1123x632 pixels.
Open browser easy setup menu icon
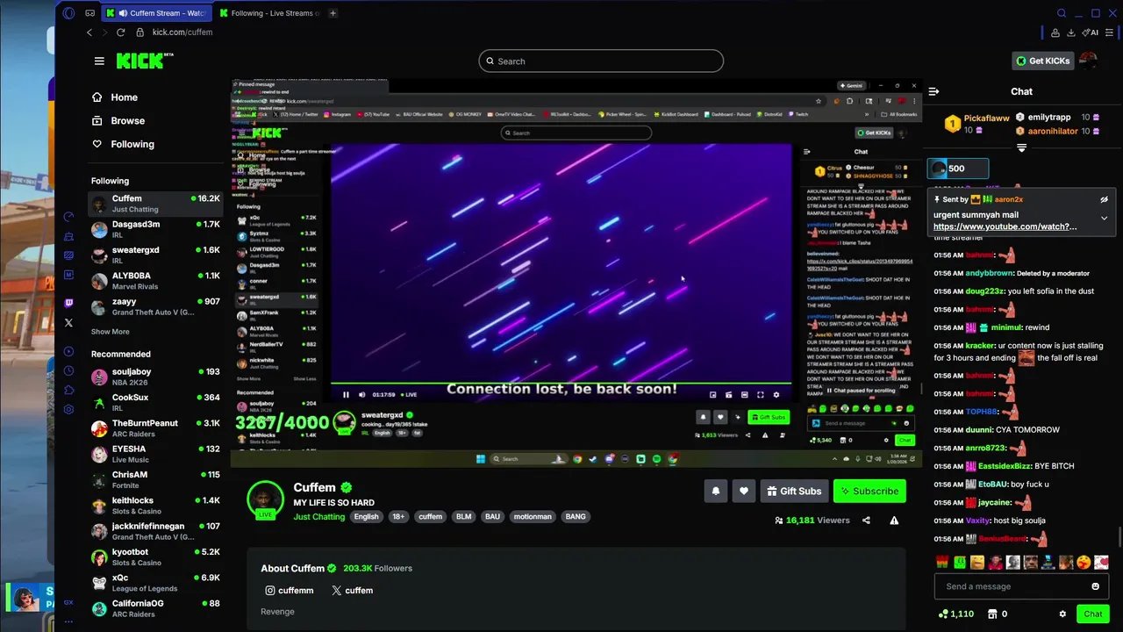click(x=1111, y=32)
